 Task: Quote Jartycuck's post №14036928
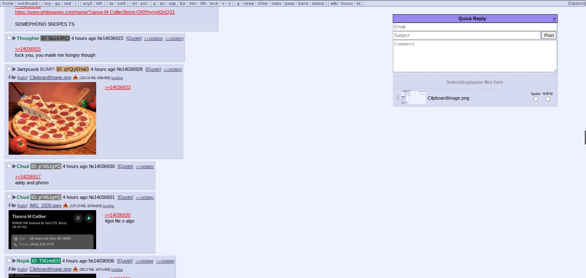153,69
